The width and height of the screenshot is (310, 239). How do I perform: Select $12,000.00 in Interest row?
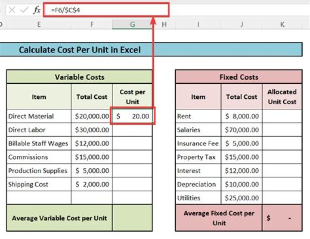[242, 171]
